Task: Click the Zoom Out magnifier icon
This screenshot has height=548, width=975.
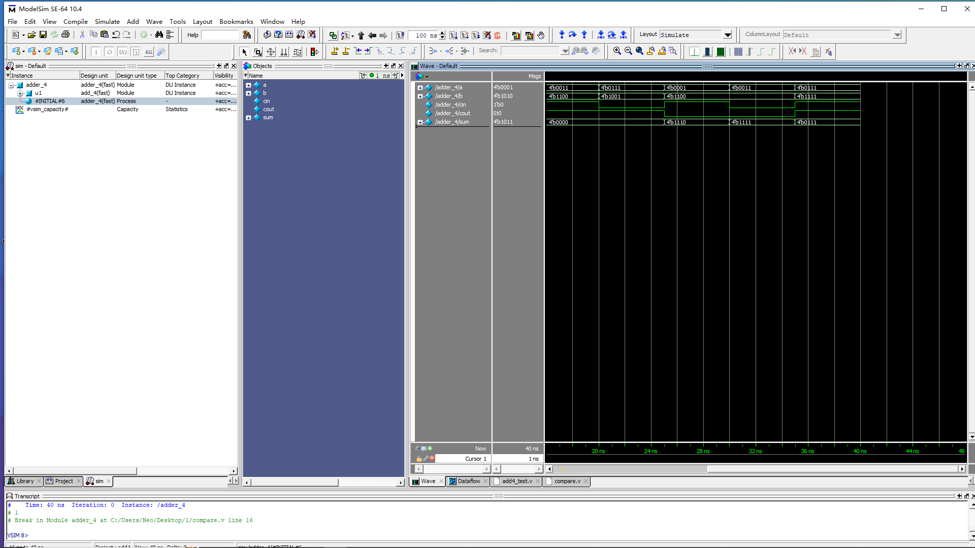Action: 628,51
